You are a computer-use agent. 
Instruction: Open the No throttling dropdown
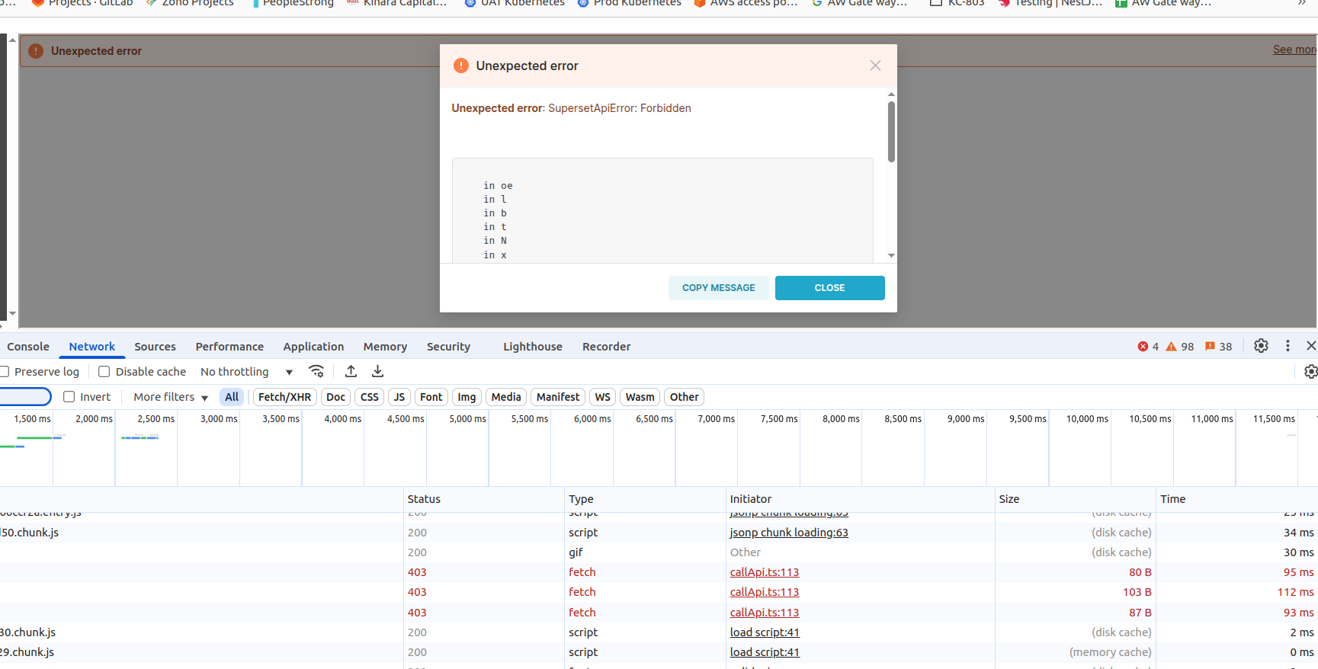coord(247,372)
